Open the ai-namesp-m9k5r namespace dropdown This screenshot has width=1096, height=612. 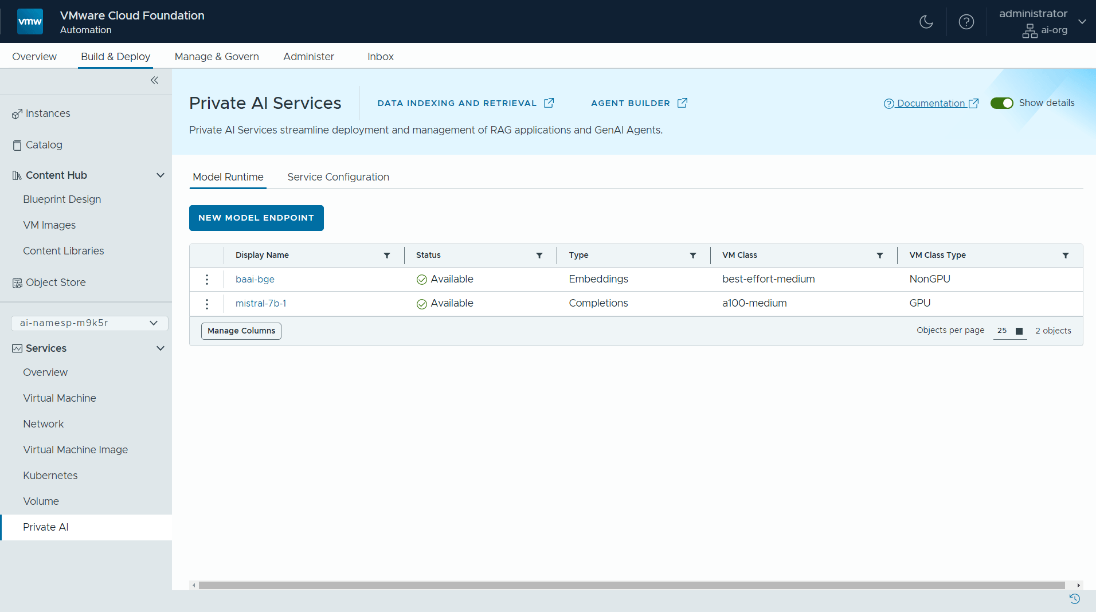89,323
